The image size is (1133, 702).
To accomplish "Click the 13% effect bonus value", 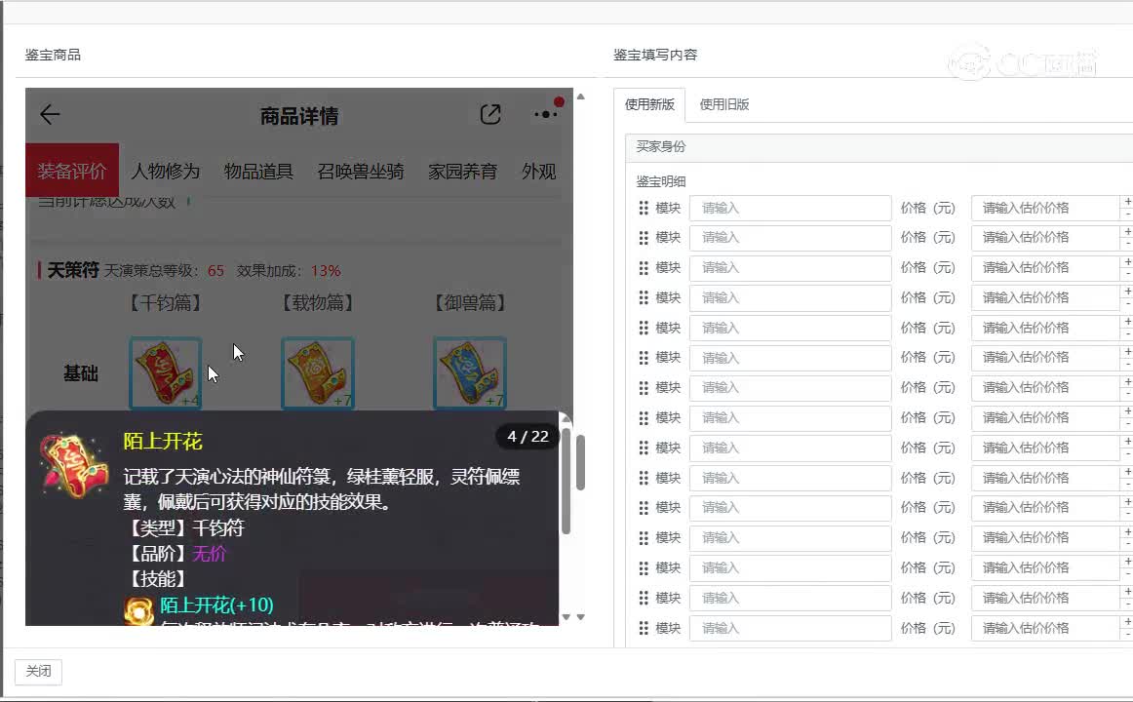I will [326, 271].
